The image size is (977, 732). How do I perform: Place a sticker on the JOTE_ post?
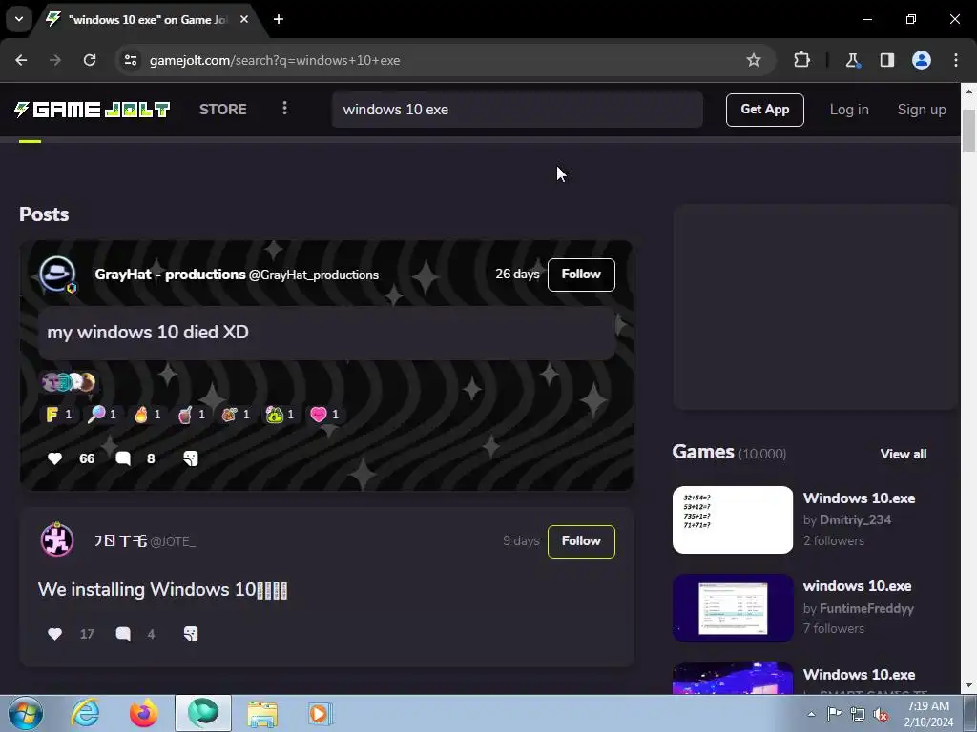click(191, 634)
